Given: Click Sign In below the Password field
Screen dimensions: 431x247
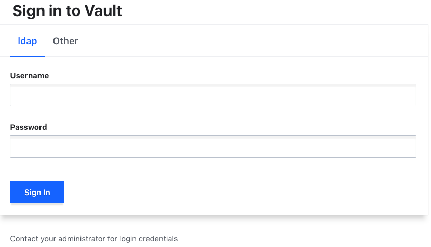Looking at the screenshot, I should [x=37, y=192].
